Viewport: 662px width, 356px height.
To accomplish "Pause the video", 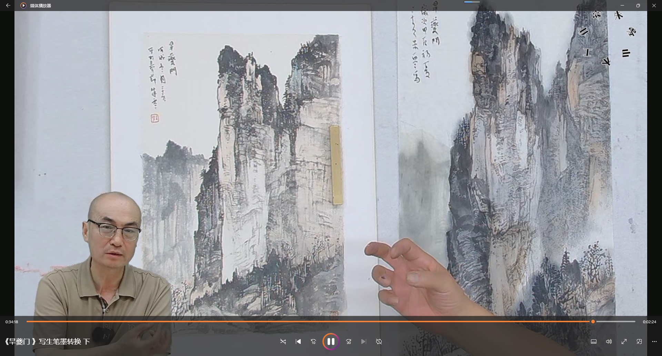I will 331,342.
